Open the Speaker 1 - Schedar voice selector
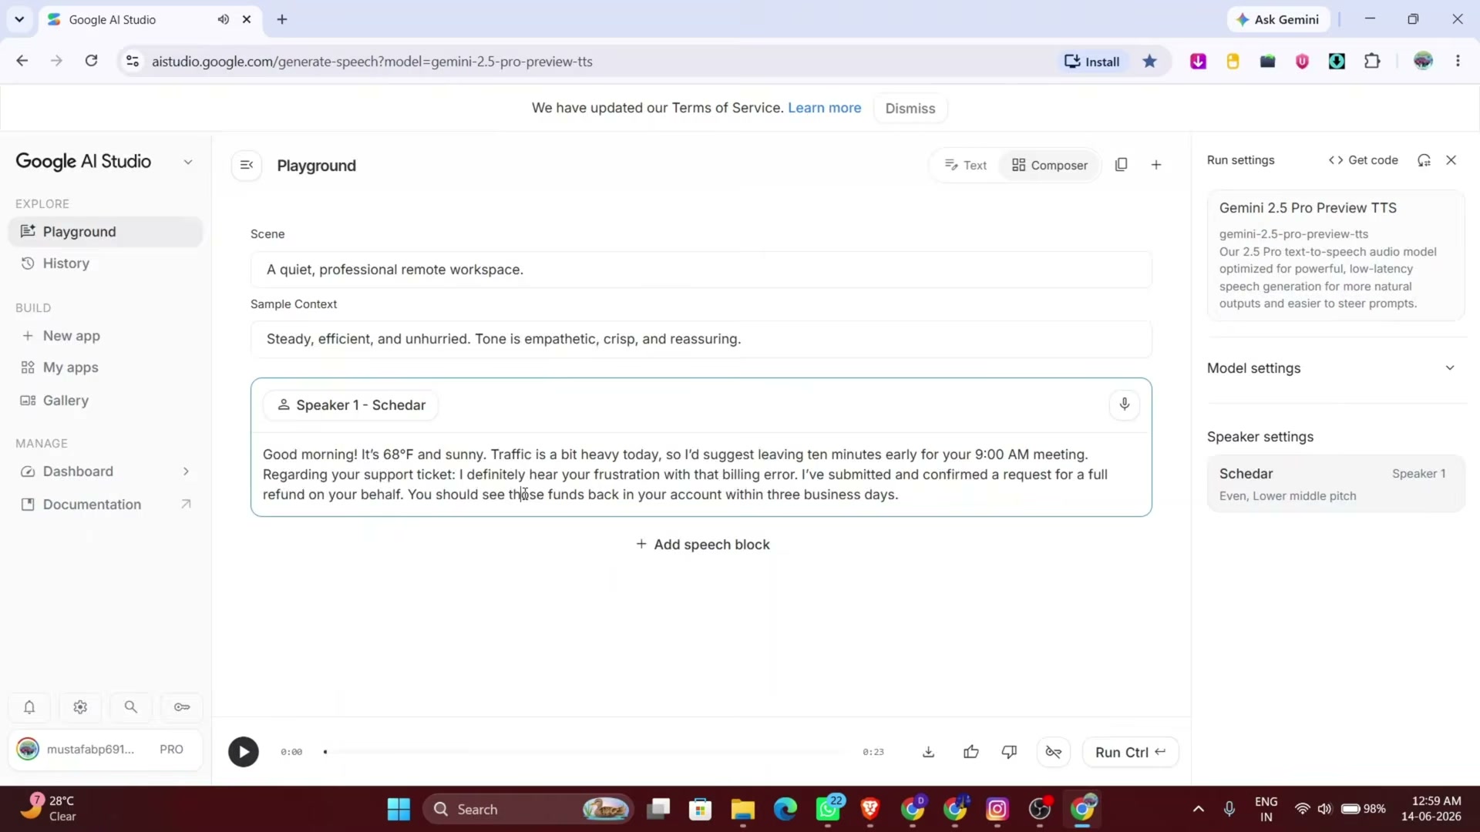The image size is (1480, 832). [x=351, y=405]
